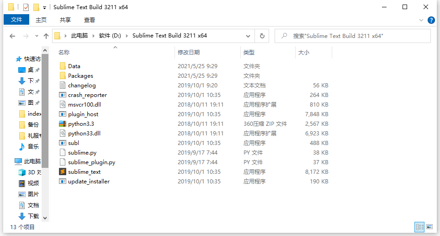The image size is (440, 236).
Task: Click the search Sublime Text Build box
Action: pyautogui.click(x=356, y=36)
